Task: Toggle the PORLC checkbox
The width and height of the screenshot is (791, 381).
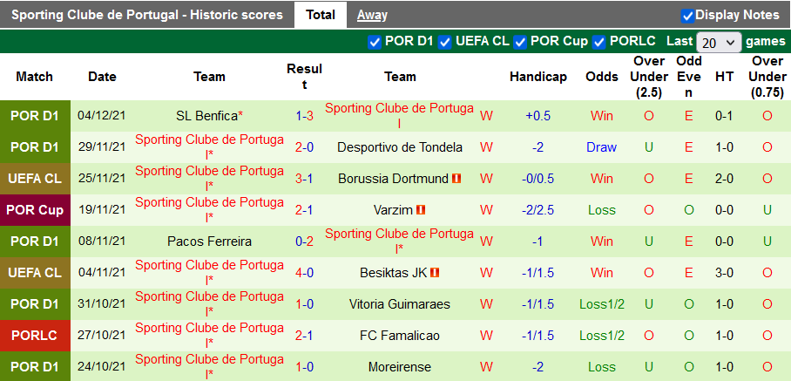Action: click(599, 42)
